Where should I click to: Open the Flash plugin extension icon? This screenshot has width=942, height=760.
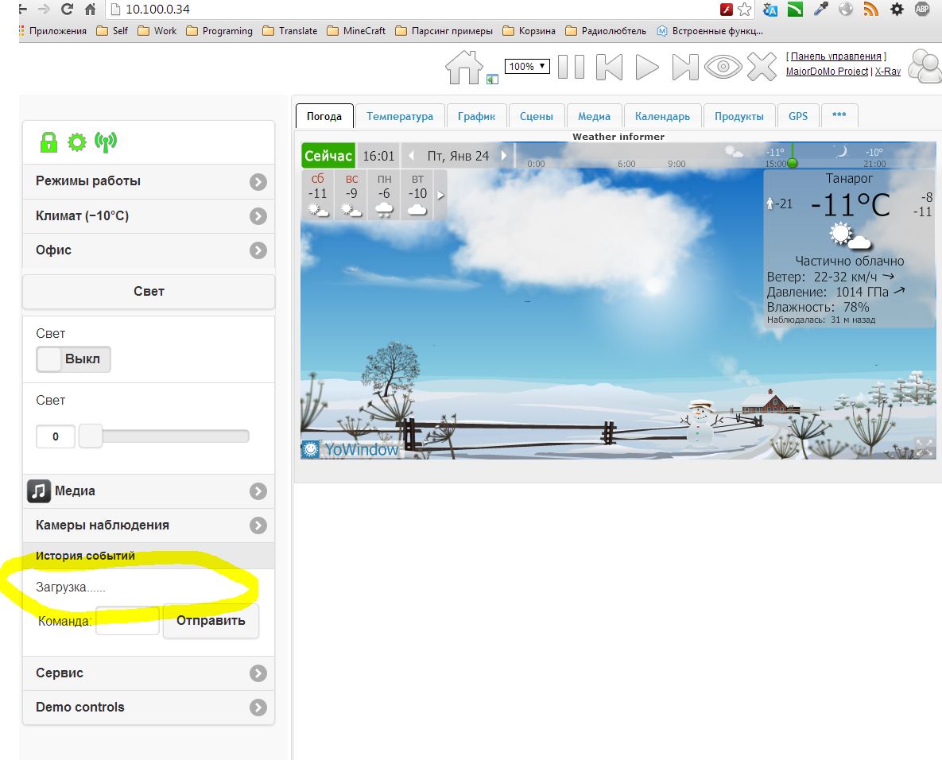(726, 9)
